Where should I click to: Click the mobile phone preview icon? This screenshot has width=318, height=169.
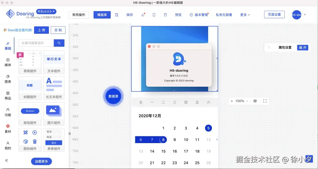coord(154,15)
